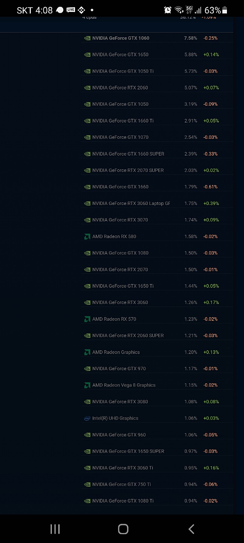Screen dimensions: 244x543
Task: Tap the NVIDIA logo beside RTX 3080
Action: (x=87, y=402)
